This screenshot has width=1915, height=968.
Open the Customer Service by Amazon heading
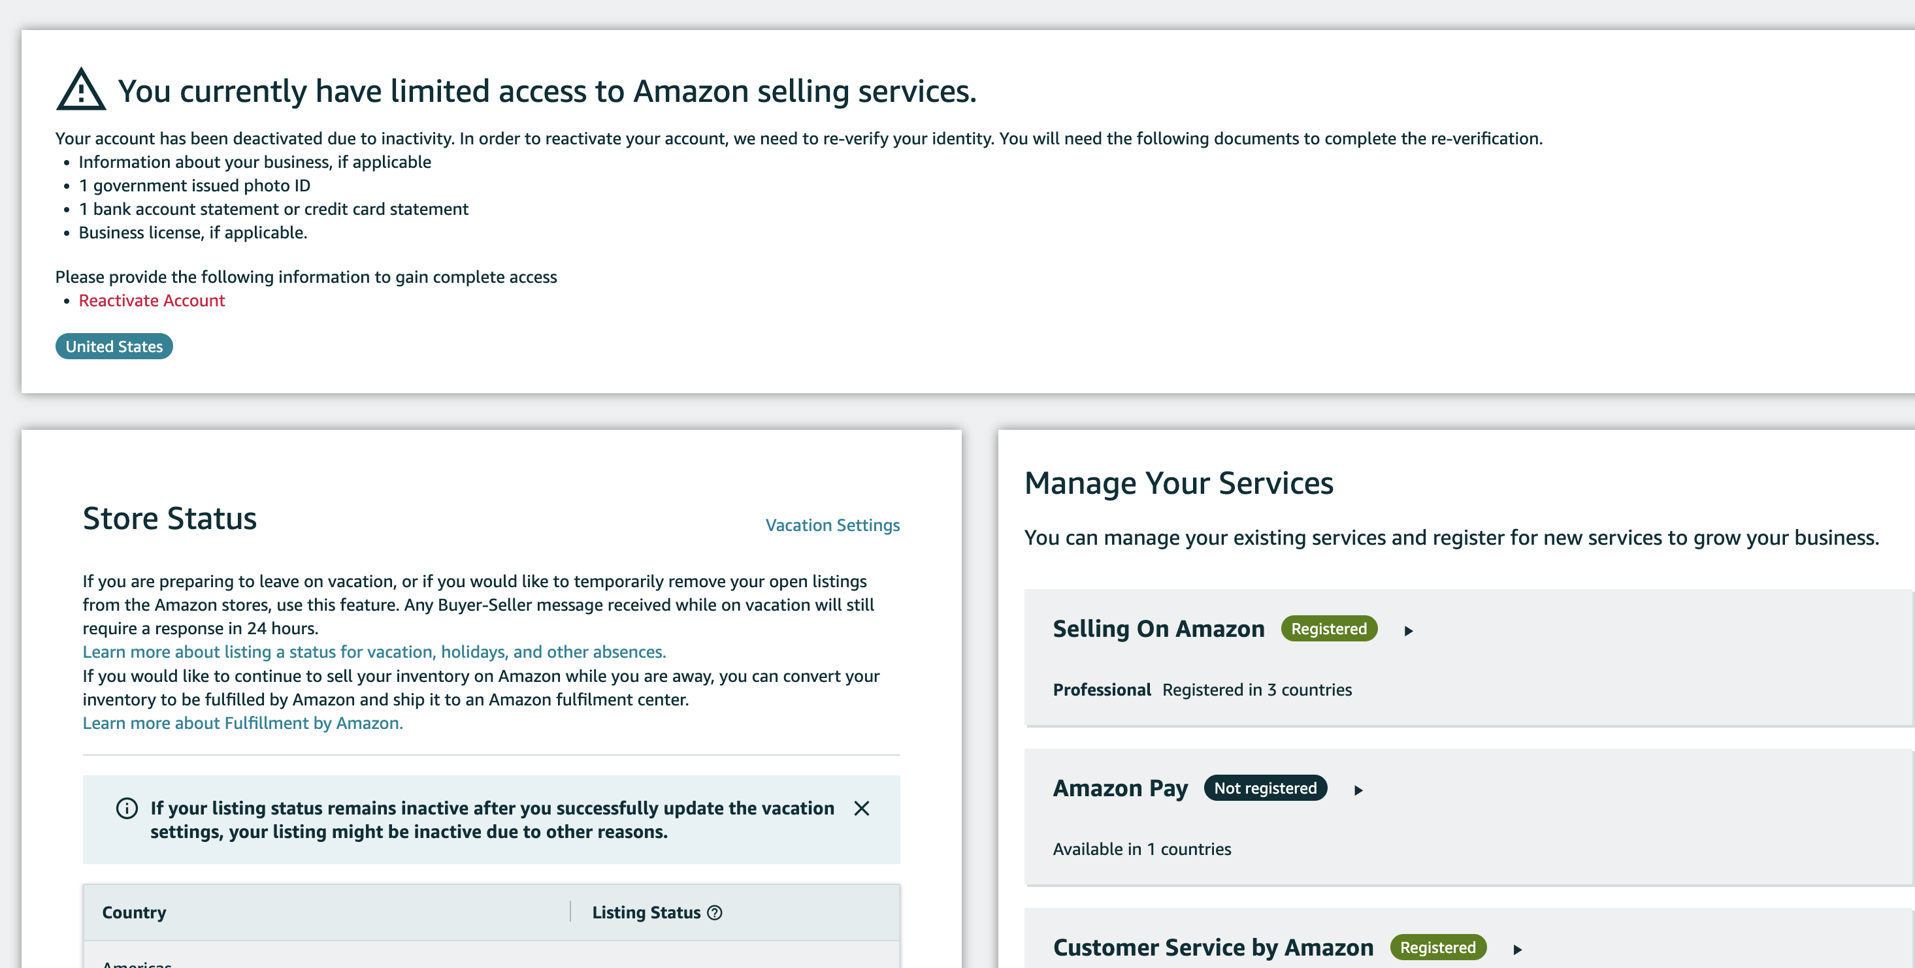tap(1213, 948)
